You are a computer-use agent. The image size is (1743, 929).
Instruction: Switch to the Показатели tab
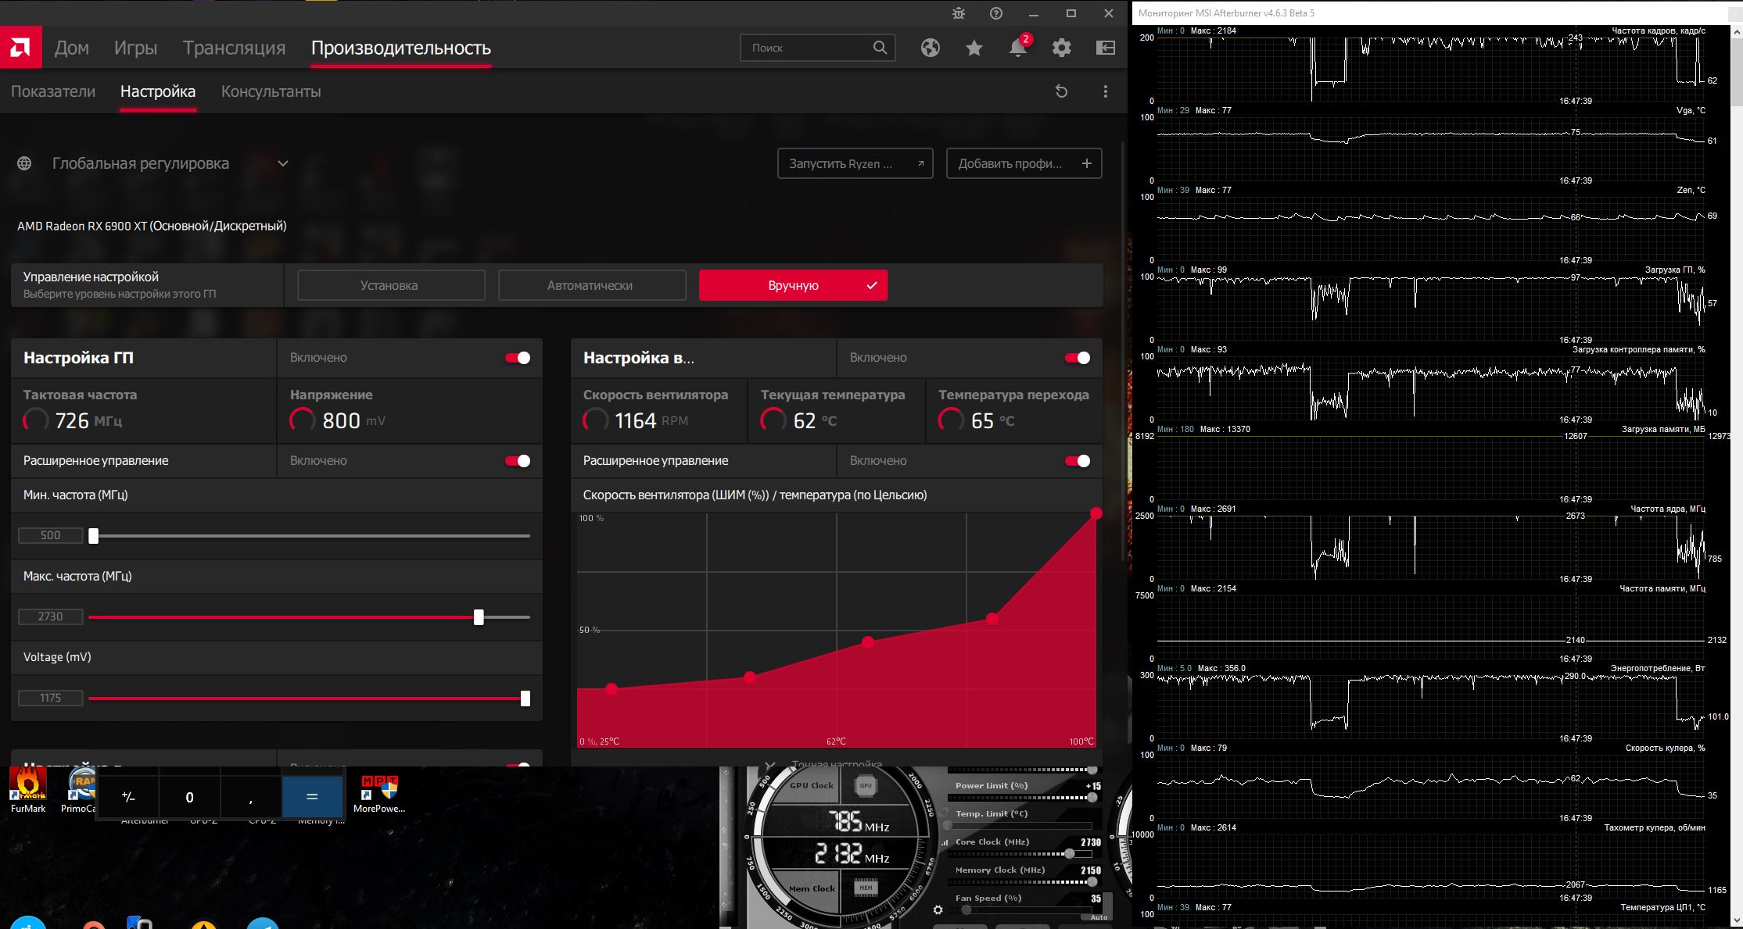point(53,91)
